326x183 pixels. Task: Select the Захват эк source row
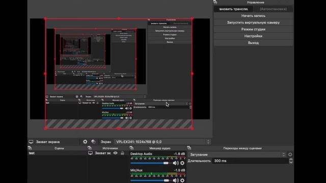(x=107, y=153)
